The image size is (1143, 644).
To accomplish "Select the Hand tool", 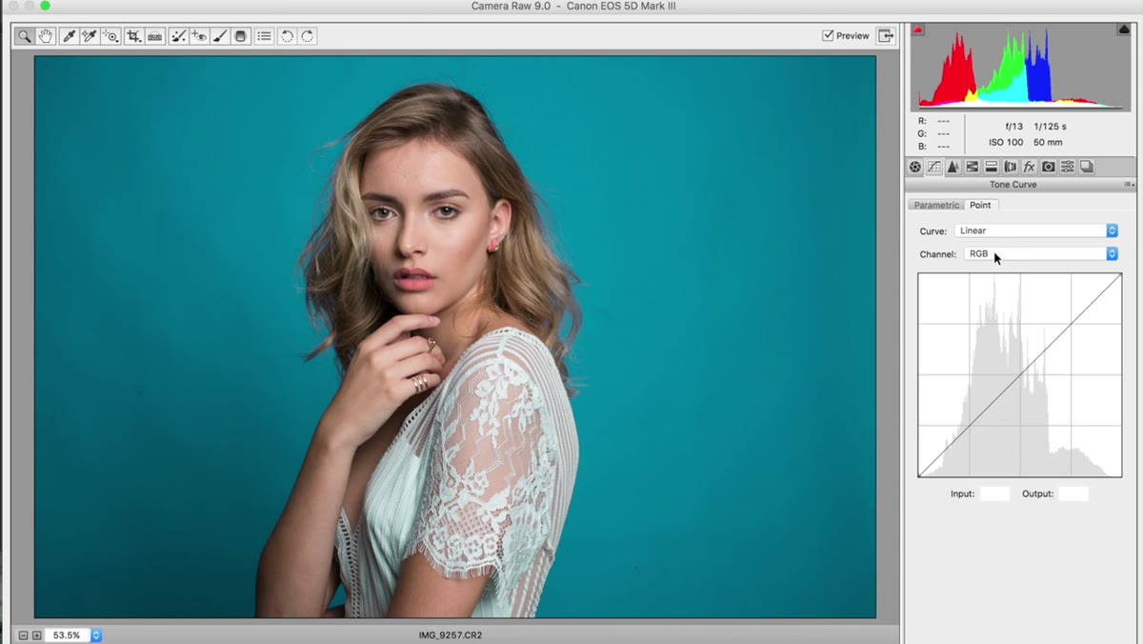I will 45,36.
